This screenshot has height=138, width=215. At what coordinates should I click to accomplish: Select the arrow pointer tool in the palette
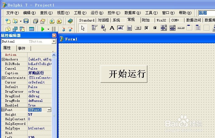83,28
